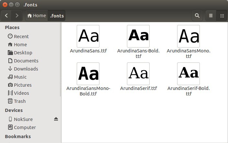Eject the NokSure device
228x143 pixels.
click(56, 119)
